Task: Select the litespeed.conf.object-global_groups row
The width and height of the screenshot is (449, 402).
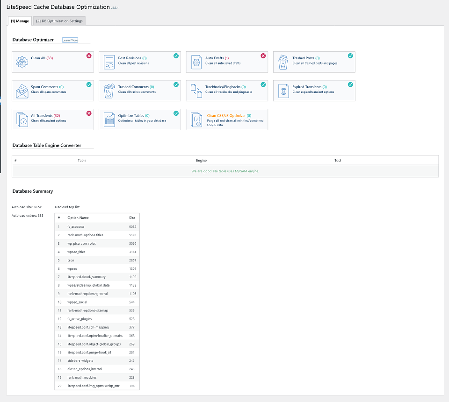Action: tap(97, 344)
